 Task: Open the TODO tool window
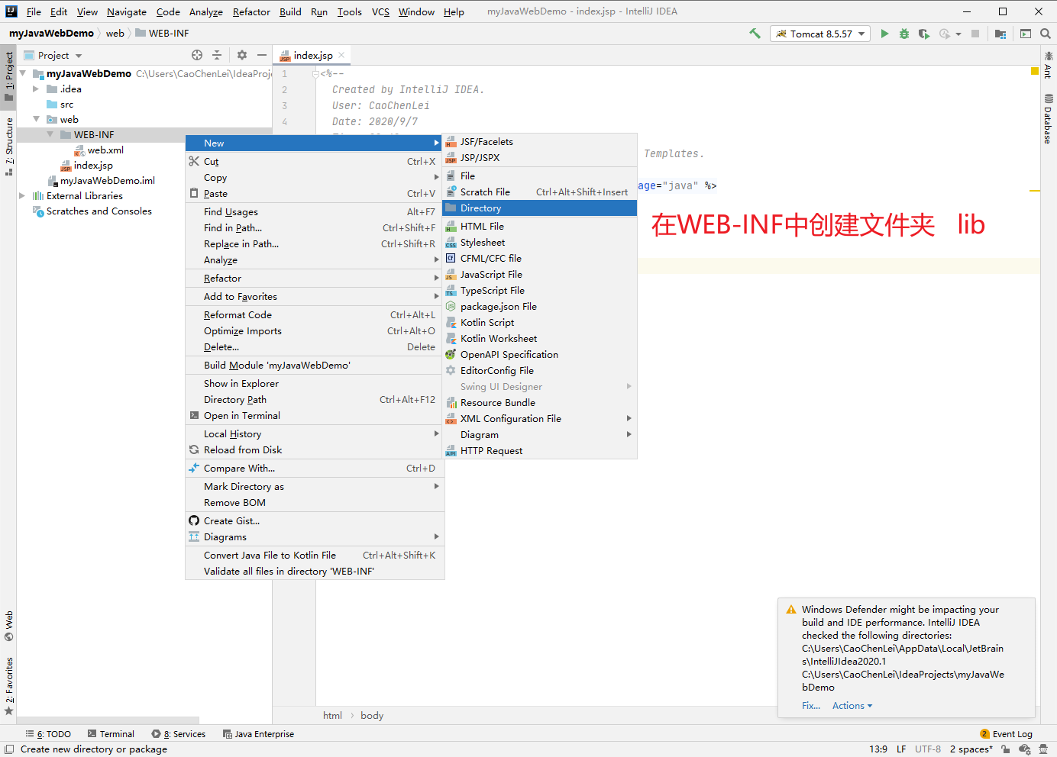click(x=48, y=734)
